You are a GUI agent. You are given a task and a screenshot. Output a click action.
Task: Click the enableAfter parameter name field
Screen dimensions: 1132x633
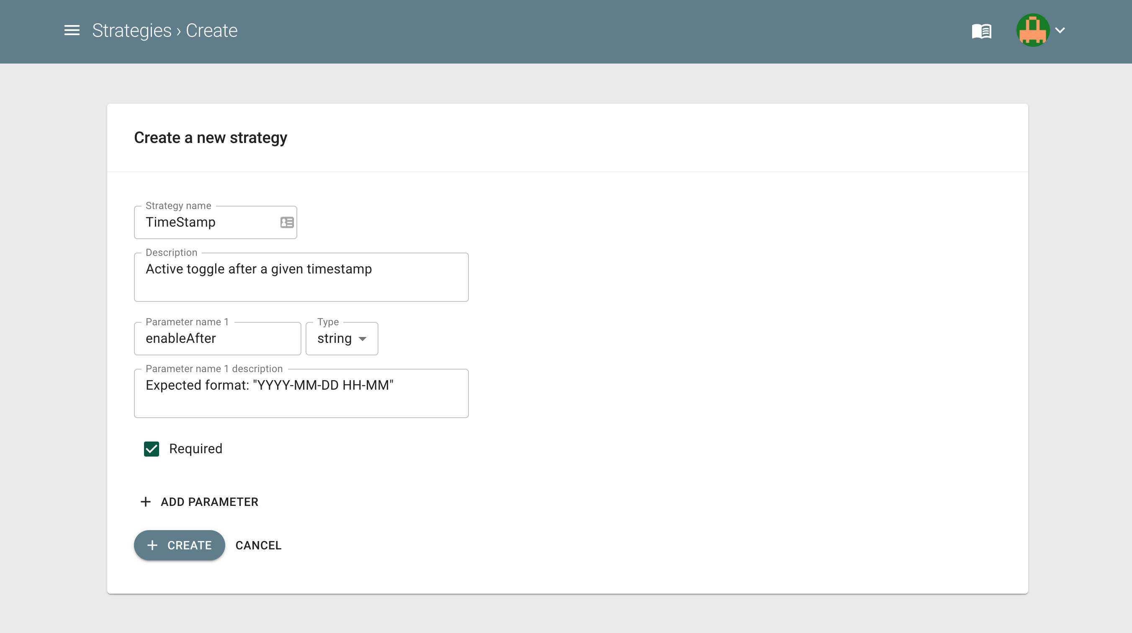pyautogui.click(x=218, y=338)
